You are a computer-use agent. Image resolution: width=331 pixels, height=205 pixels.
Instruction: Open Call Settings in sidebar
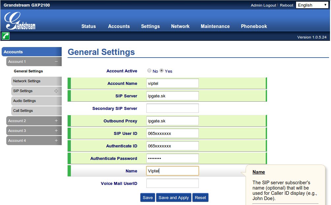tap(36, 111)
